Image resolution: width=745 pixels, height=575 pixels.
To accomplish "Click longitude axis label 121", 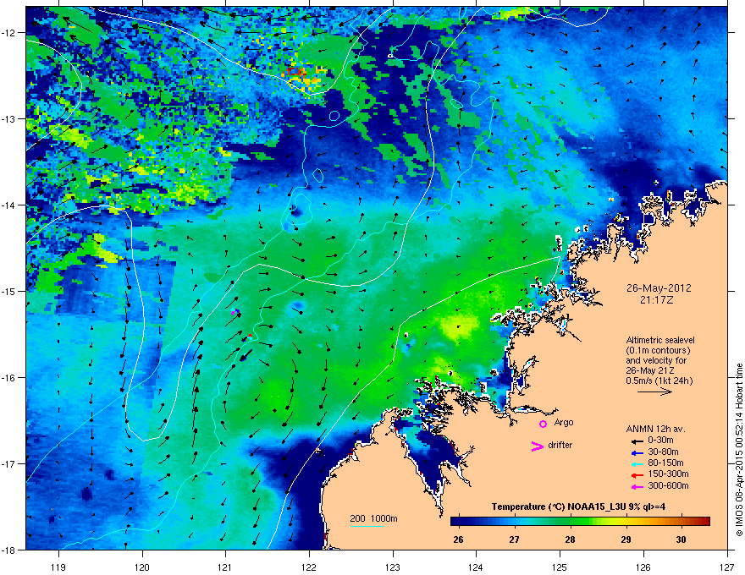I will click(225, 567).
